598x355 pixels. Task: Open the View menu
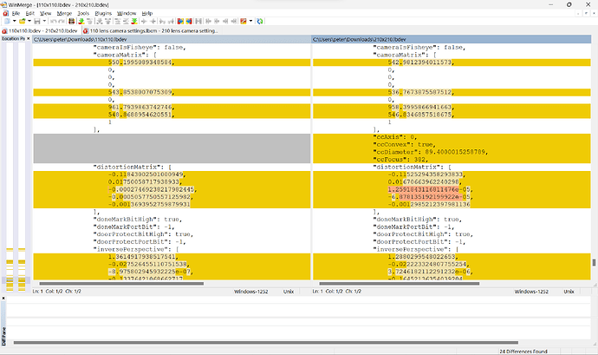[45, 13]
